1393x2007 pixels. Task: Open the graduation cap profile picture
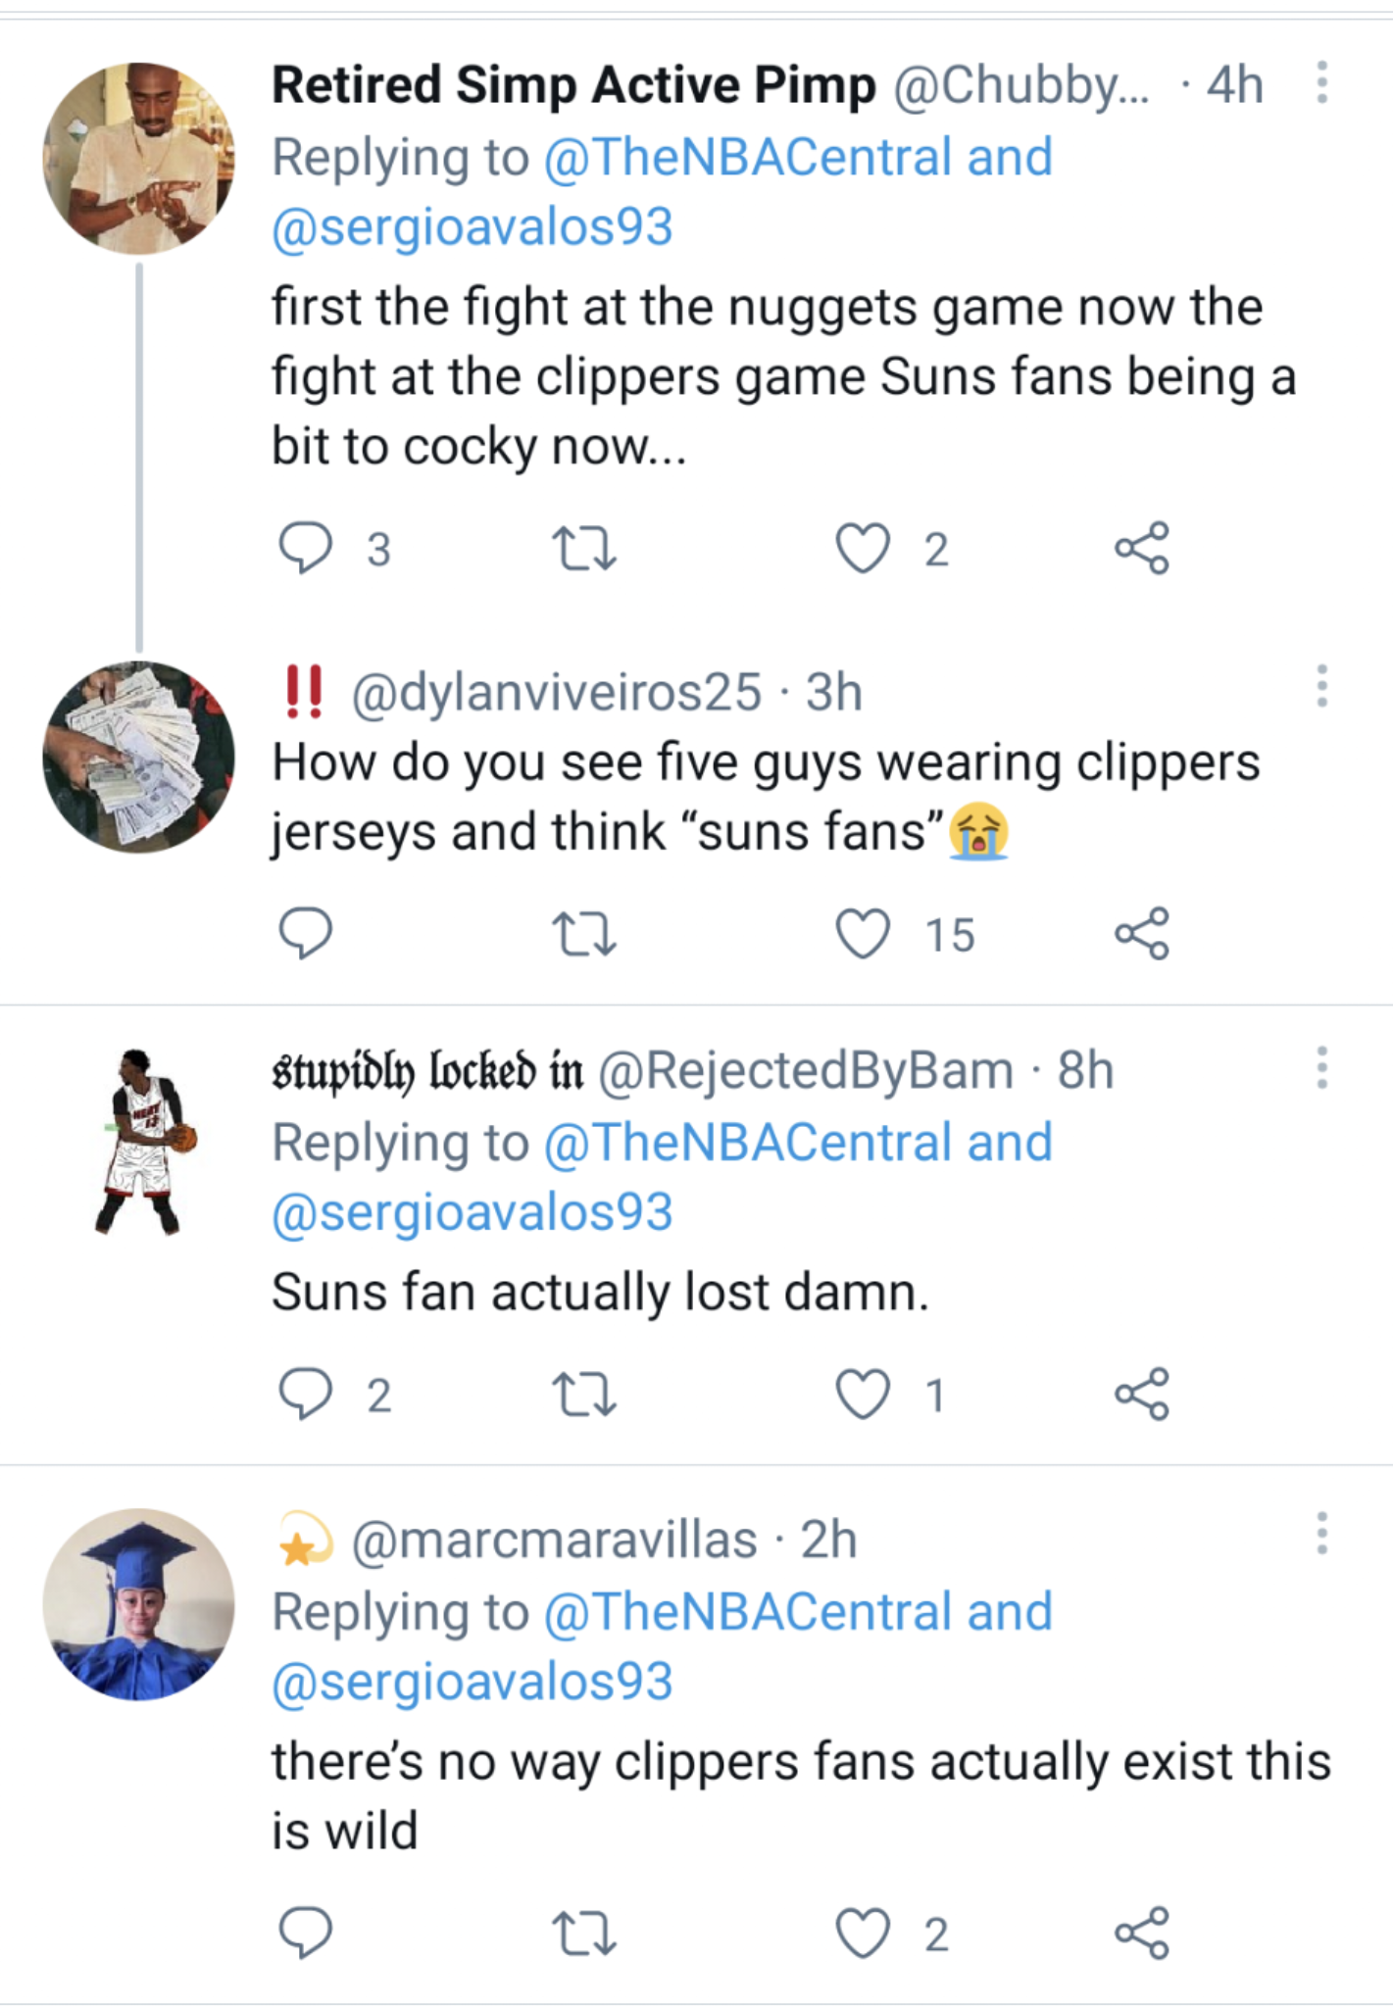pyautogui.click(x=139, y=1604)
